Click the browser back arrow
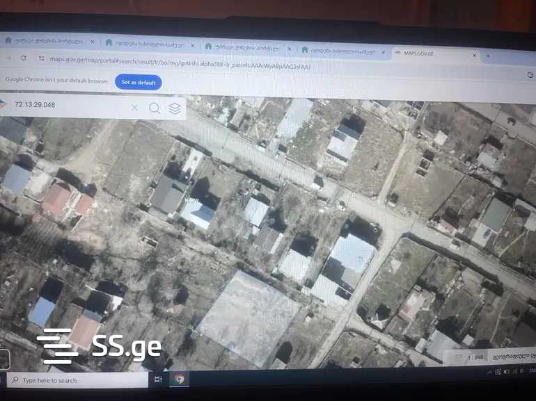This screenshot has width=536, height=401. (x=9, y=58)
